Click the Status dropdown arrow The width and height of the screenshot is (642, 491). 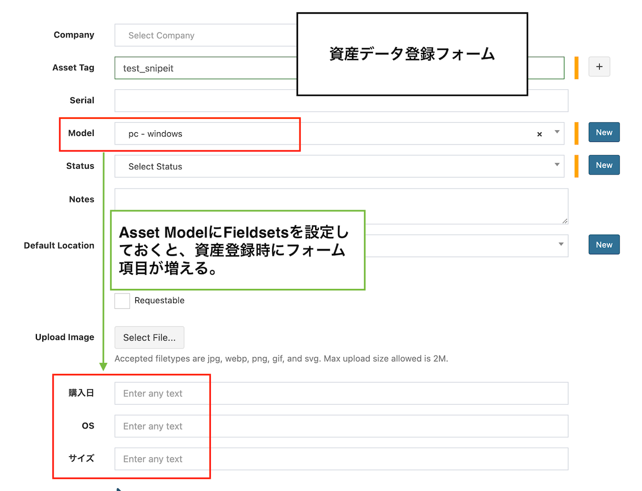(556, 164)
